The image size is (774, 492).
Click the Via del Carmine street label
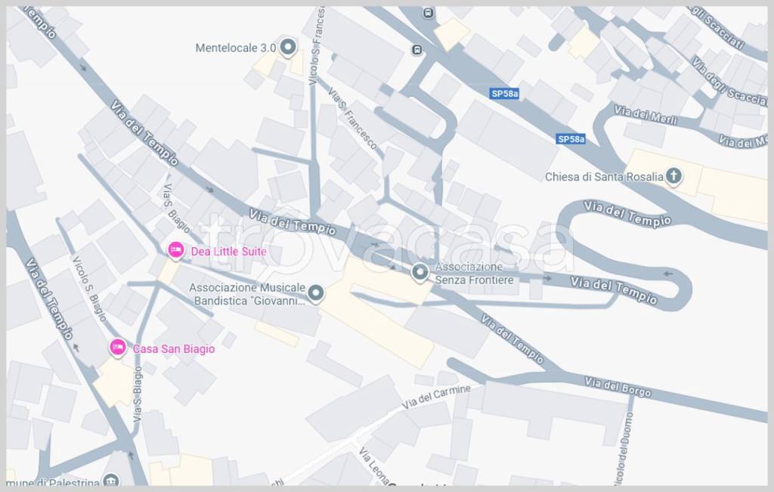(436, 397)
